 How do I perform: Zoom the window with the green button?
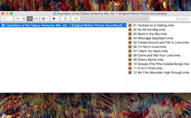click(11, 14)
